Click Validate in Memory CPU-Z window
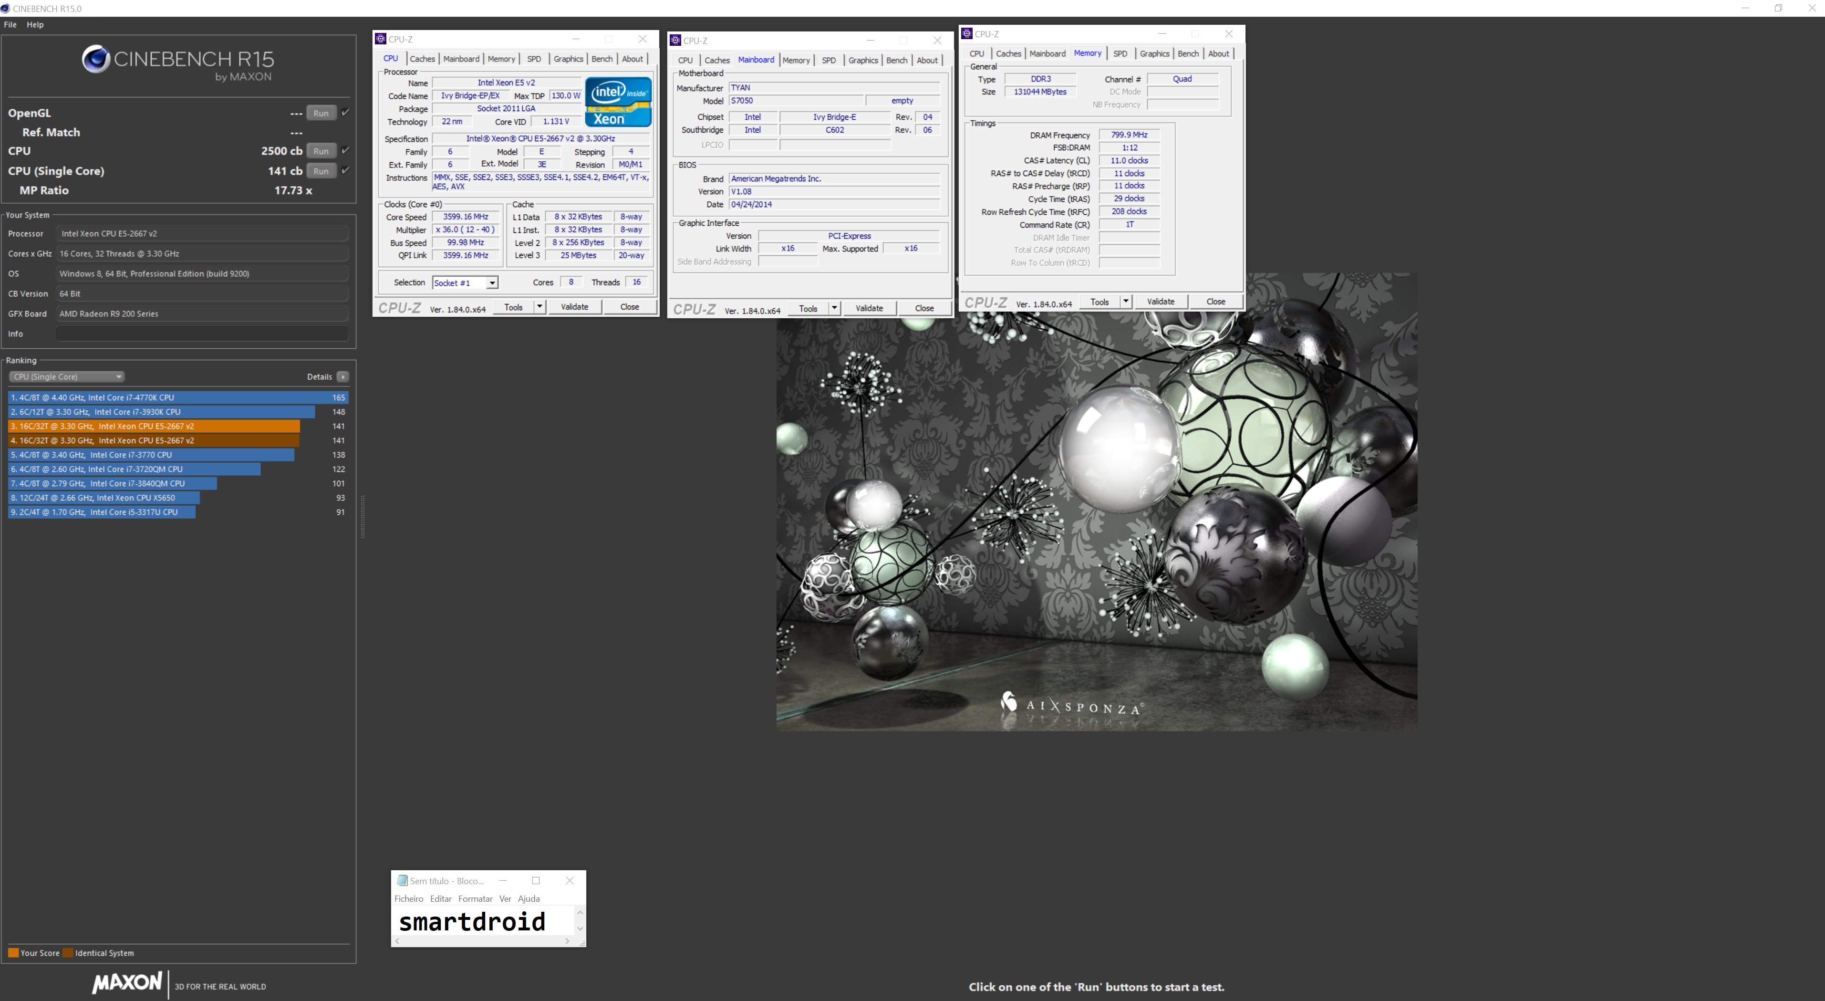This screenshot has width=1825, height=1001. 1161,302
